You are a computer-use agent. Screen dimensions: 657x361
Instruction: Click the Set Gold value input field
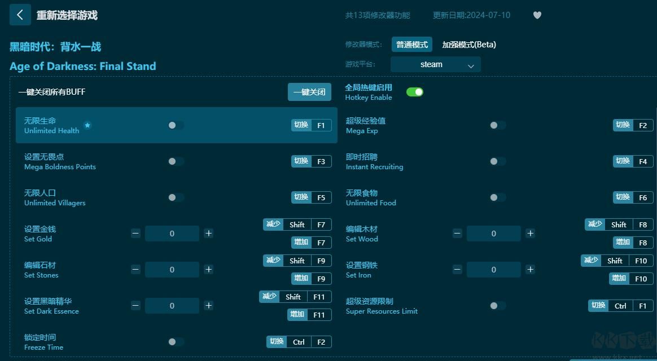click(172, 234)
